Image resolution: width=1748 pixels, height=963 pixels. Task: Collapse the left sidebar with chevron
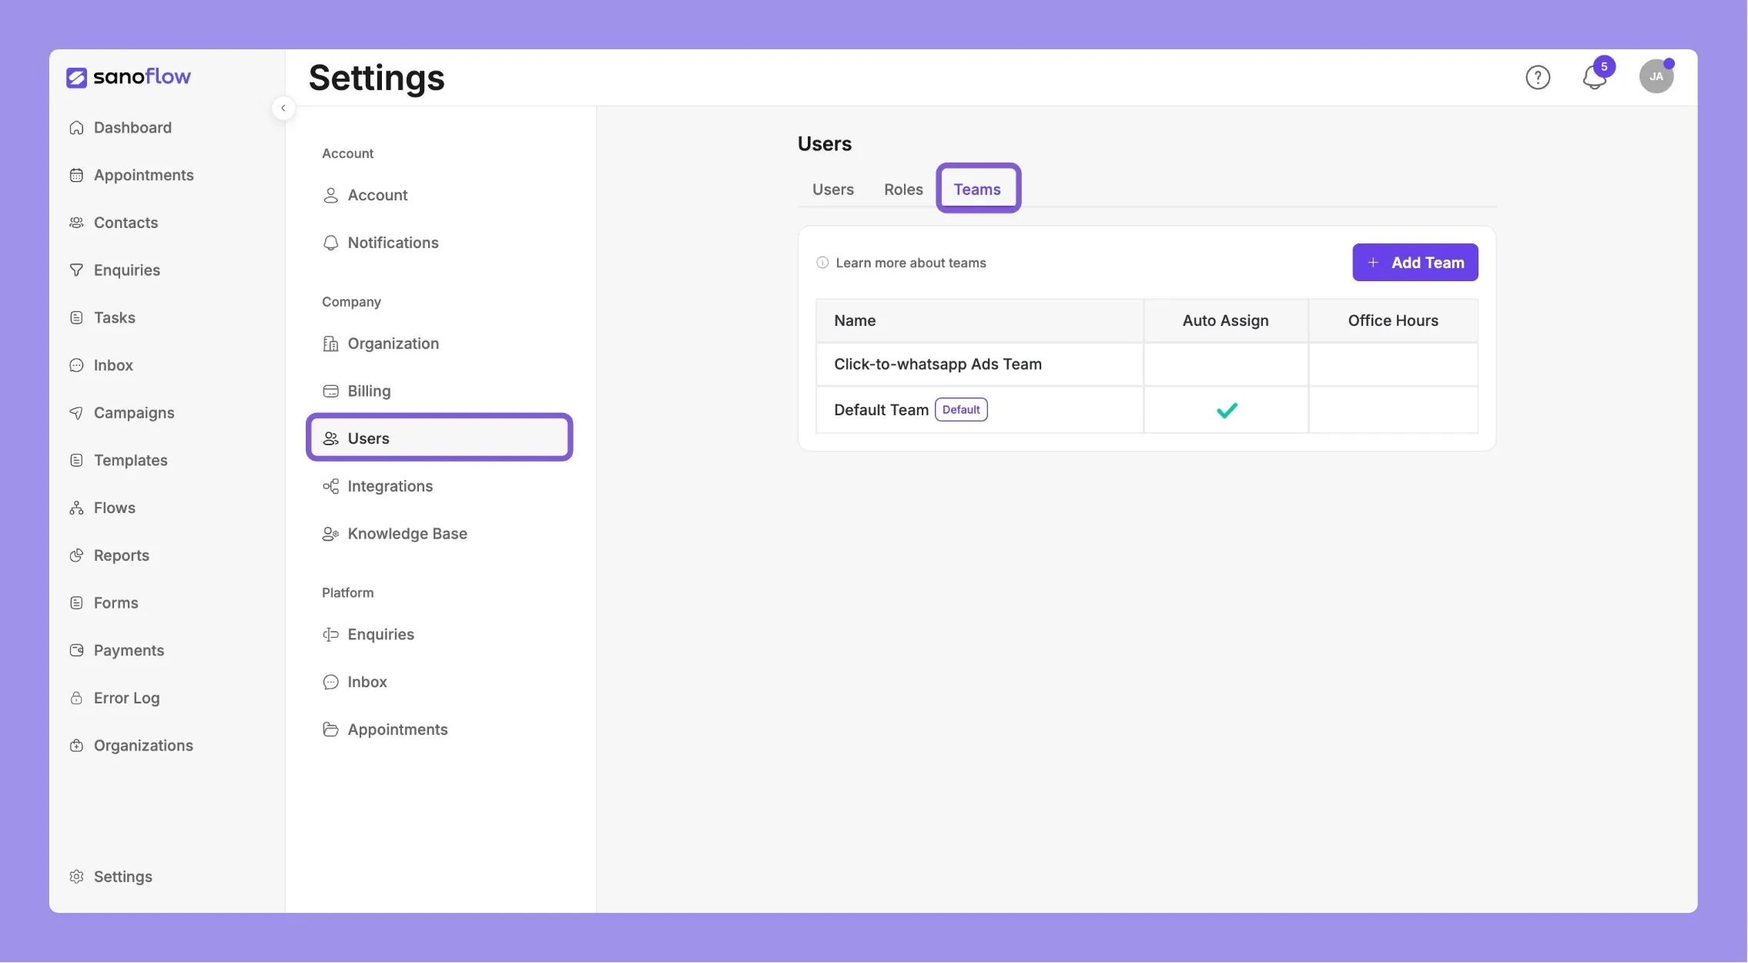tap(283, 108)
